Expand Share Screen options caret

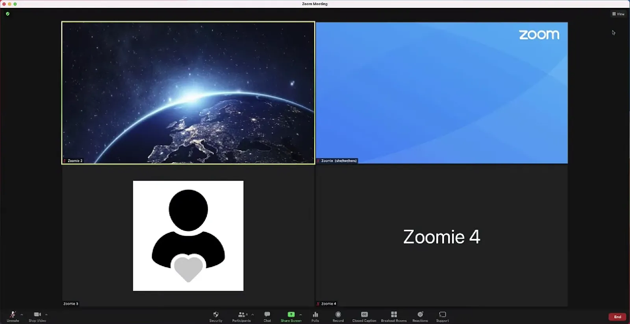coord(301,315)
